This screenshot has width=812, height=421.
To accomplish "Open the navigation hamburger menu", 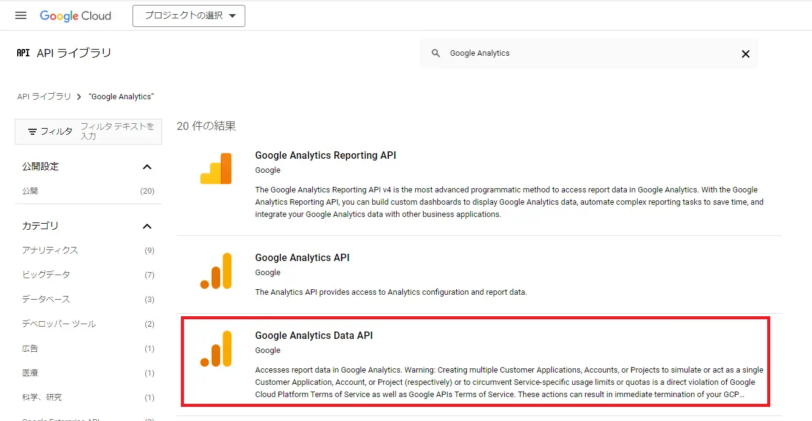I will pos(20,15).
